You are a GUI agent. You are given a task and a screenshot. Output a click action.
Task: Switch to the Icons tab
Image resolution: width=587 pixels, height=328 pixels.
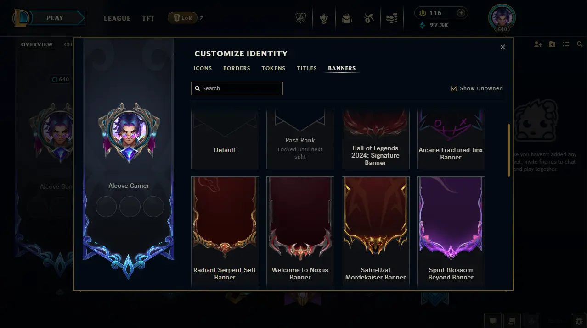click(203, 68)
